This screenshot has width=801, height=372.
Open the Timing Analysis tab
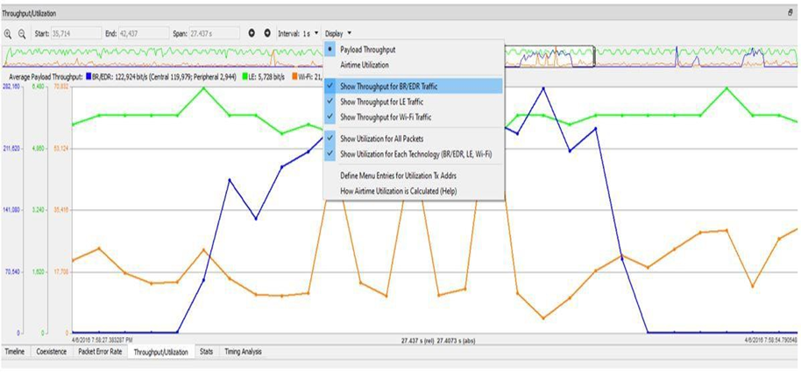tap(243, 352)
